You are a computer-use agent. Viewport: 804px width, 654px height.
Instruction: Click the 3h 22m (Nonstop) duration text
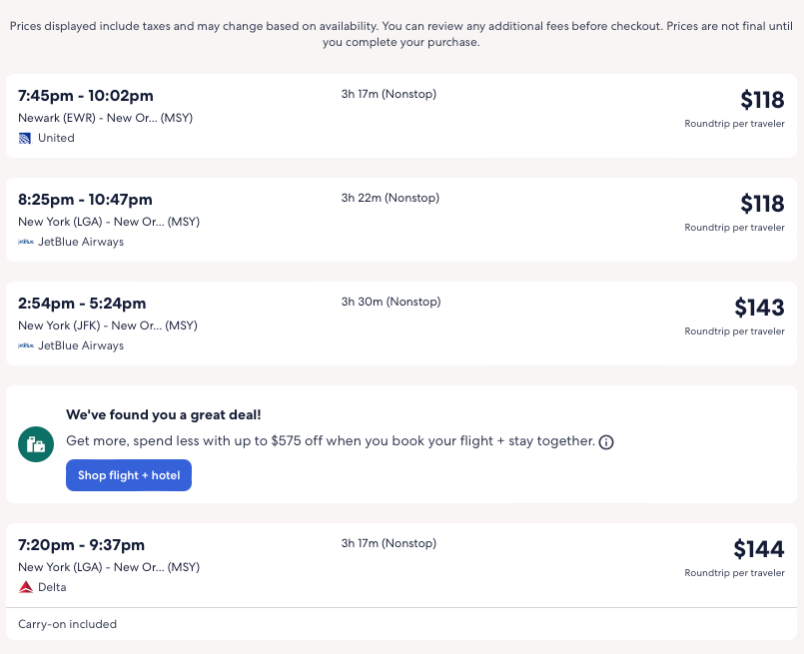tap(391, 198)
